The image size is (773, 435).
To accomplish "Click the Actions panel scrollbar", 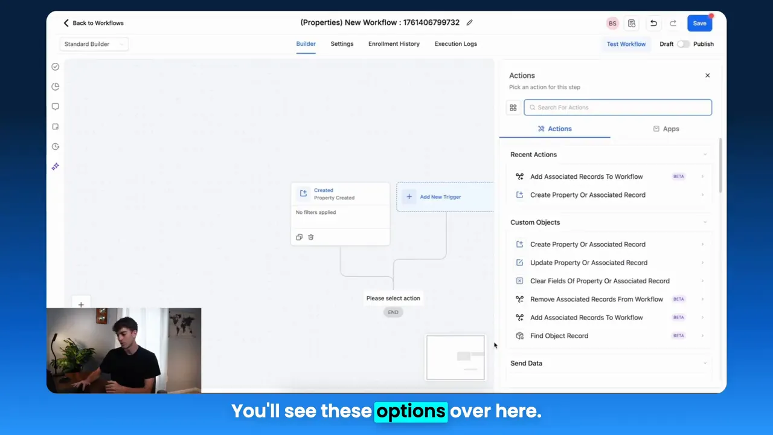I will tap(720, 166).
